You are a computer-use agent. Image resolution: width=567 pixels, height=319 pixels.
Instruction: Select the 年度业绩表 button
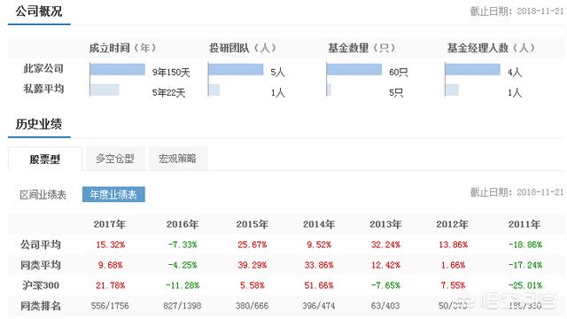point(113,195)
